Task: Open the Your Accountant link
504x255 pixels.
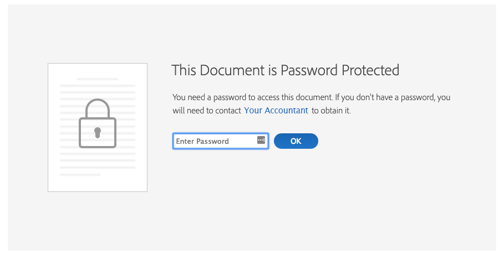Action: (276, 110)
